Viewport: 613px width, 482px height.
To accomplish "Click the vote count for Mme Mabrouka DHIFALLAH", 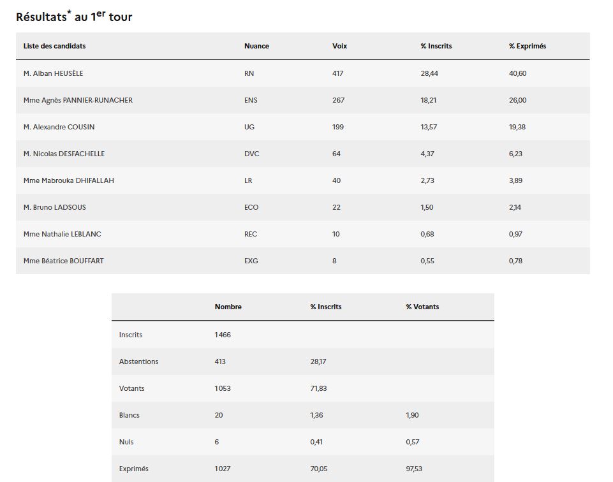I will [336, 180].
